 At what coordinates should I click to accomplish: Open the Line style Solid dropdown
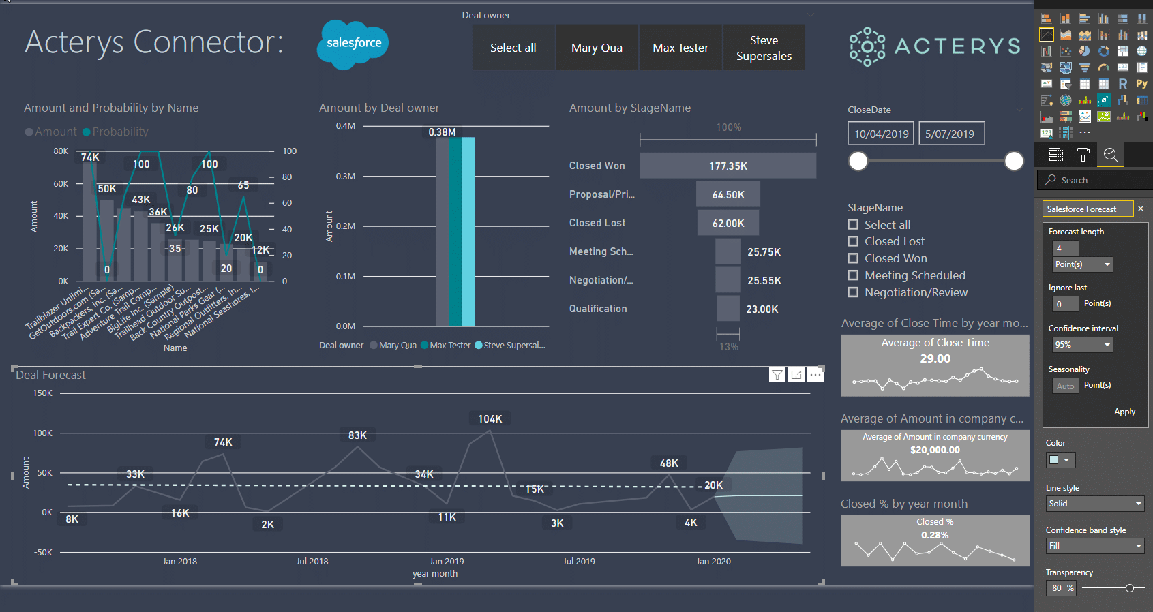pos(1095,504)
